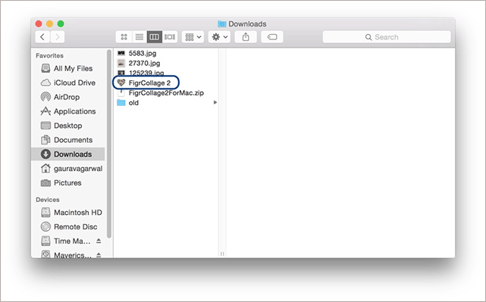Expand the old folder arrow
Image resolution: width=486 pixels, height=302 pixels.
pos(215,102)
